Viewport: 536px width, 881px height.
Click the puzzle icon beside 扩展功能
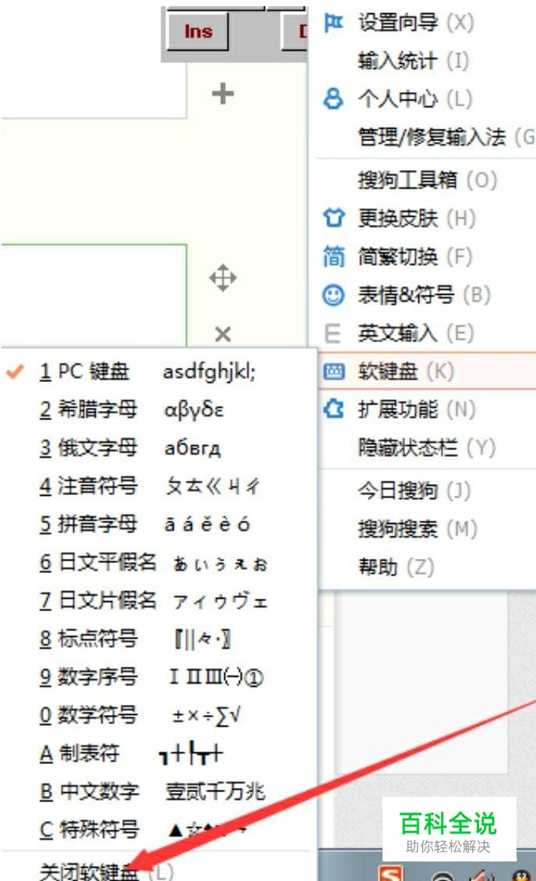[x=333, y=409]
